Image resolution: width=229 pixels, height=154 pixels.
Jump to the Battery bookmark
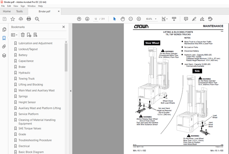pos(23,55)
